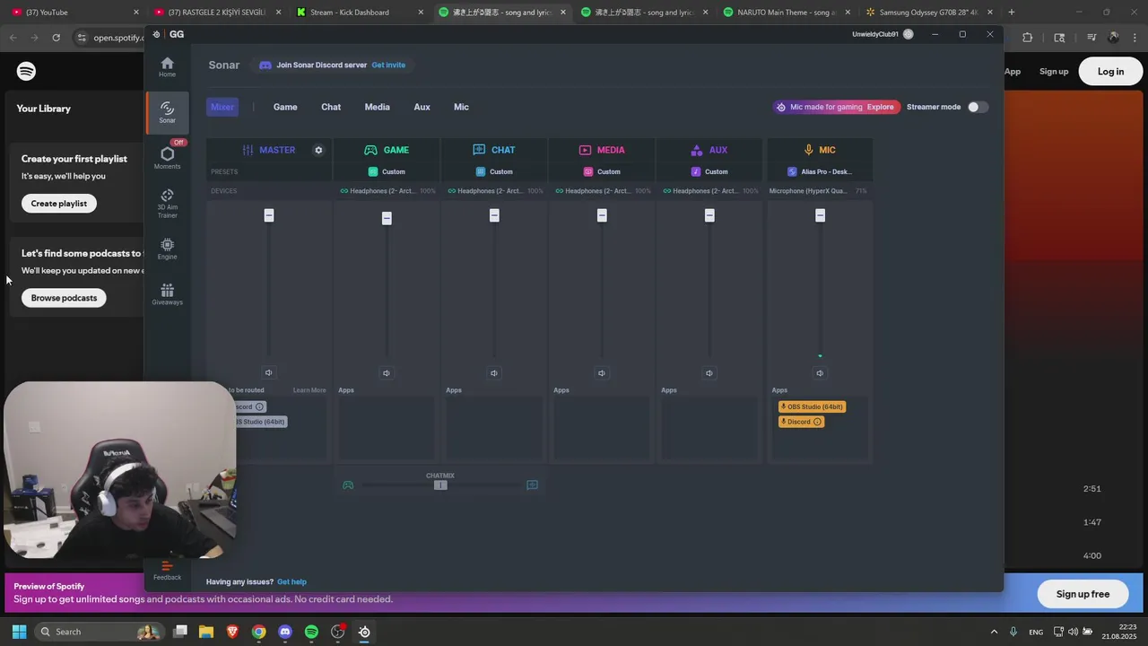Select Discord app chip in Mic channel
The image size is (1148, 646).
click(801, 422)
